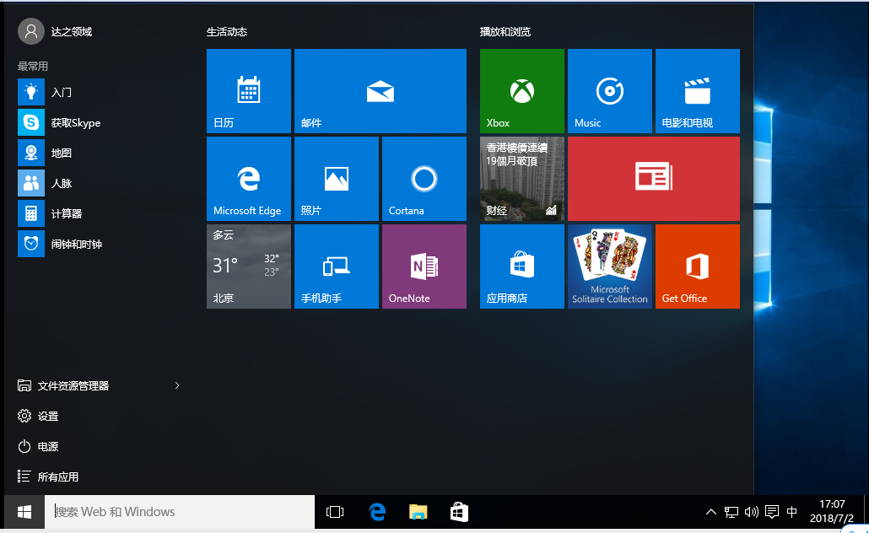Launch Microsoft Edge tile
This screenshot has height=533, width=869.
[x=248, y=179]
